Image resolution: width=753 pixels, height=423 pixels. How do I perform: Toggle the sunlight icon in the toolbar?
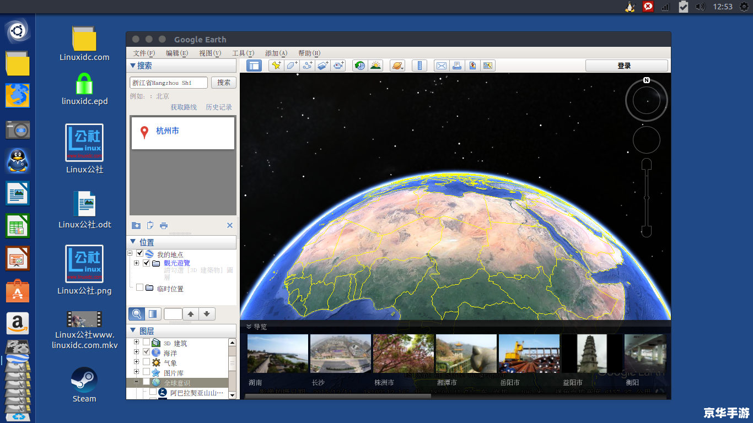375,66
